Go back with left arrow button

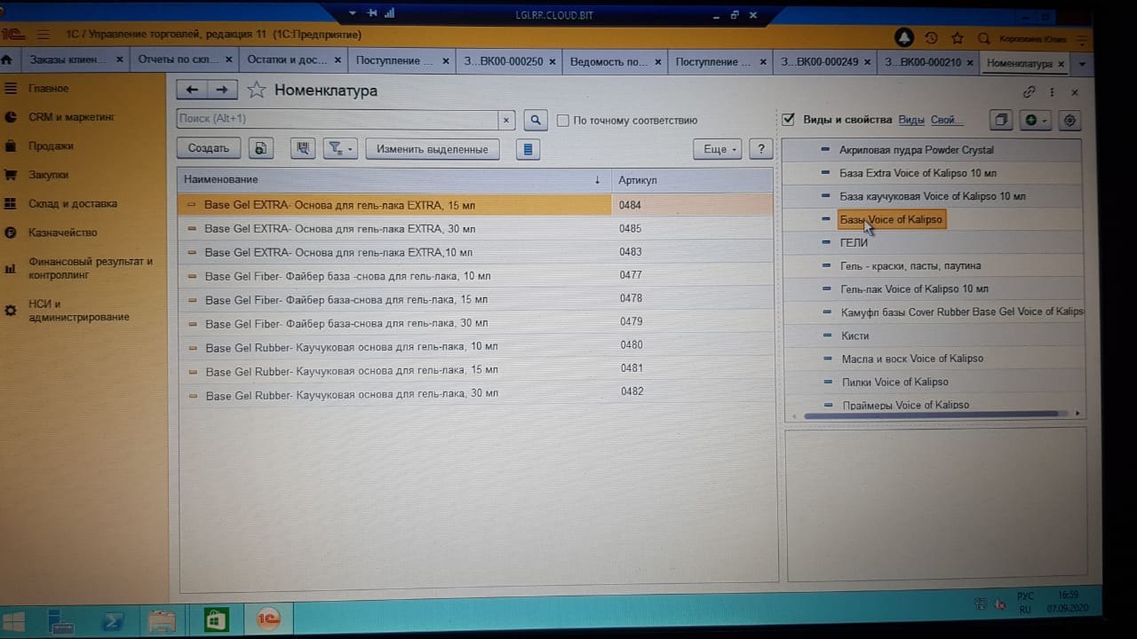192,90
